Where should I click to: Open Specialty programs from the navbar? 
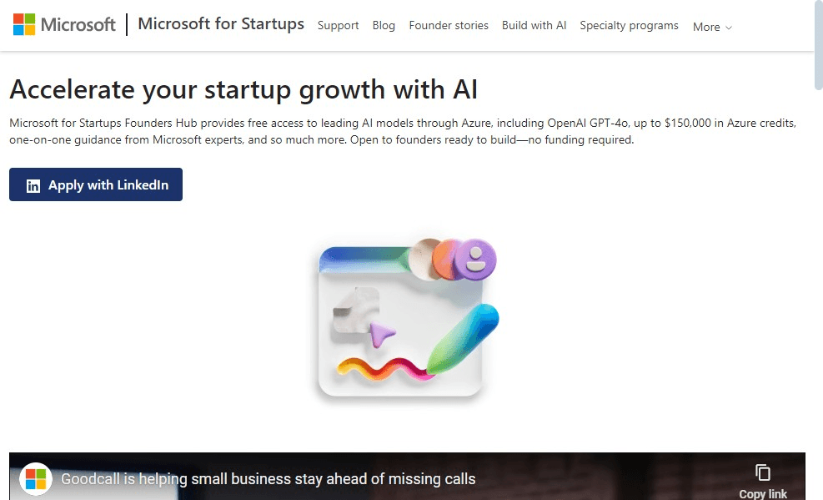pos(629,26)
